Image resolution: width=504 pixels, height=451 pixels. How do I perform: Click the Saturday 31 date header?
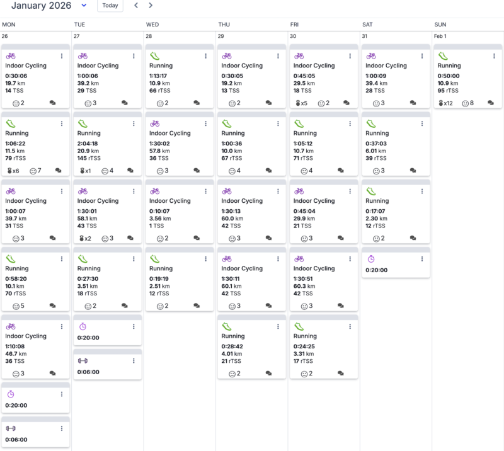(x=365, y=36)
